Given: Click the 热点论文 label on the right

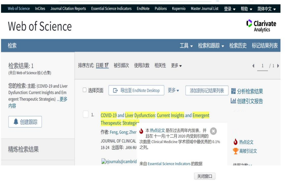Looking at the screenshot, I should click(x=246, y=142).
